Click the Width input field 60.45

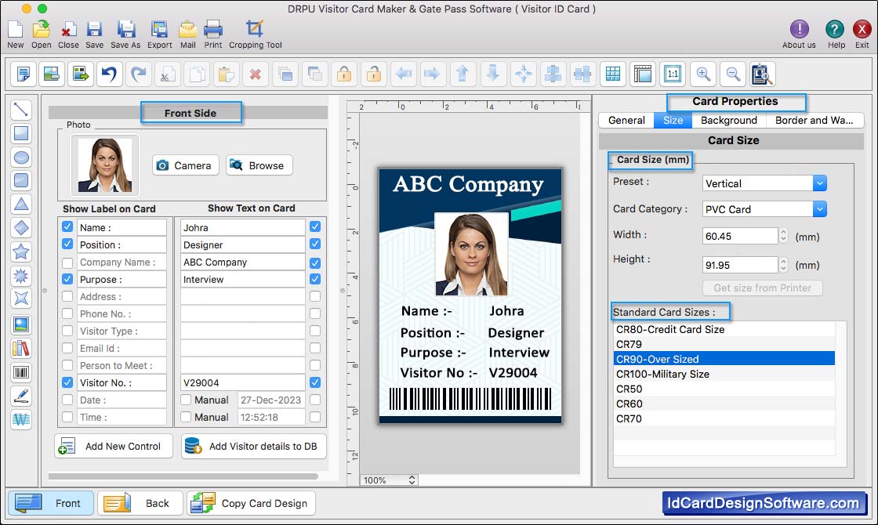click(x=740, y=236)
